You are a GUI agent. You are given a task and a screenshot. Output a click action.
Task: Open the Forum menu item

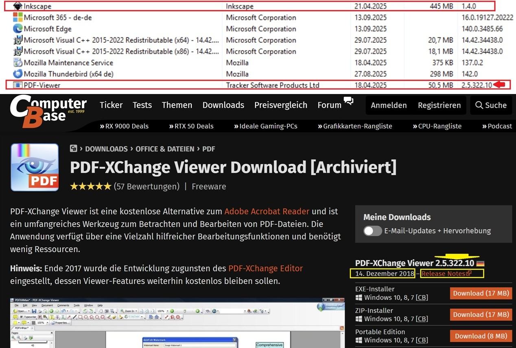click(329, 105)
